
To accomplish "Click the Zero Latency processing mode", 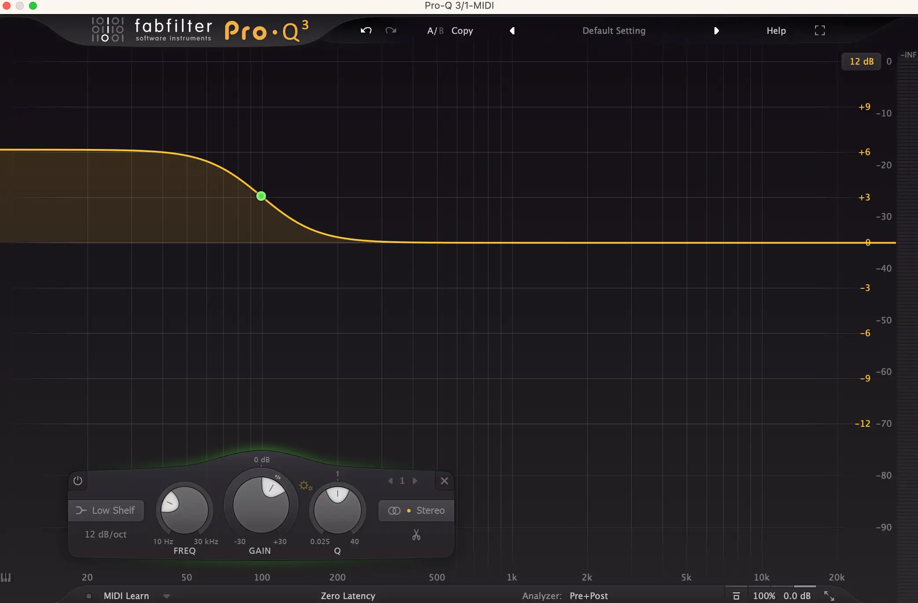I will (348, 596).
